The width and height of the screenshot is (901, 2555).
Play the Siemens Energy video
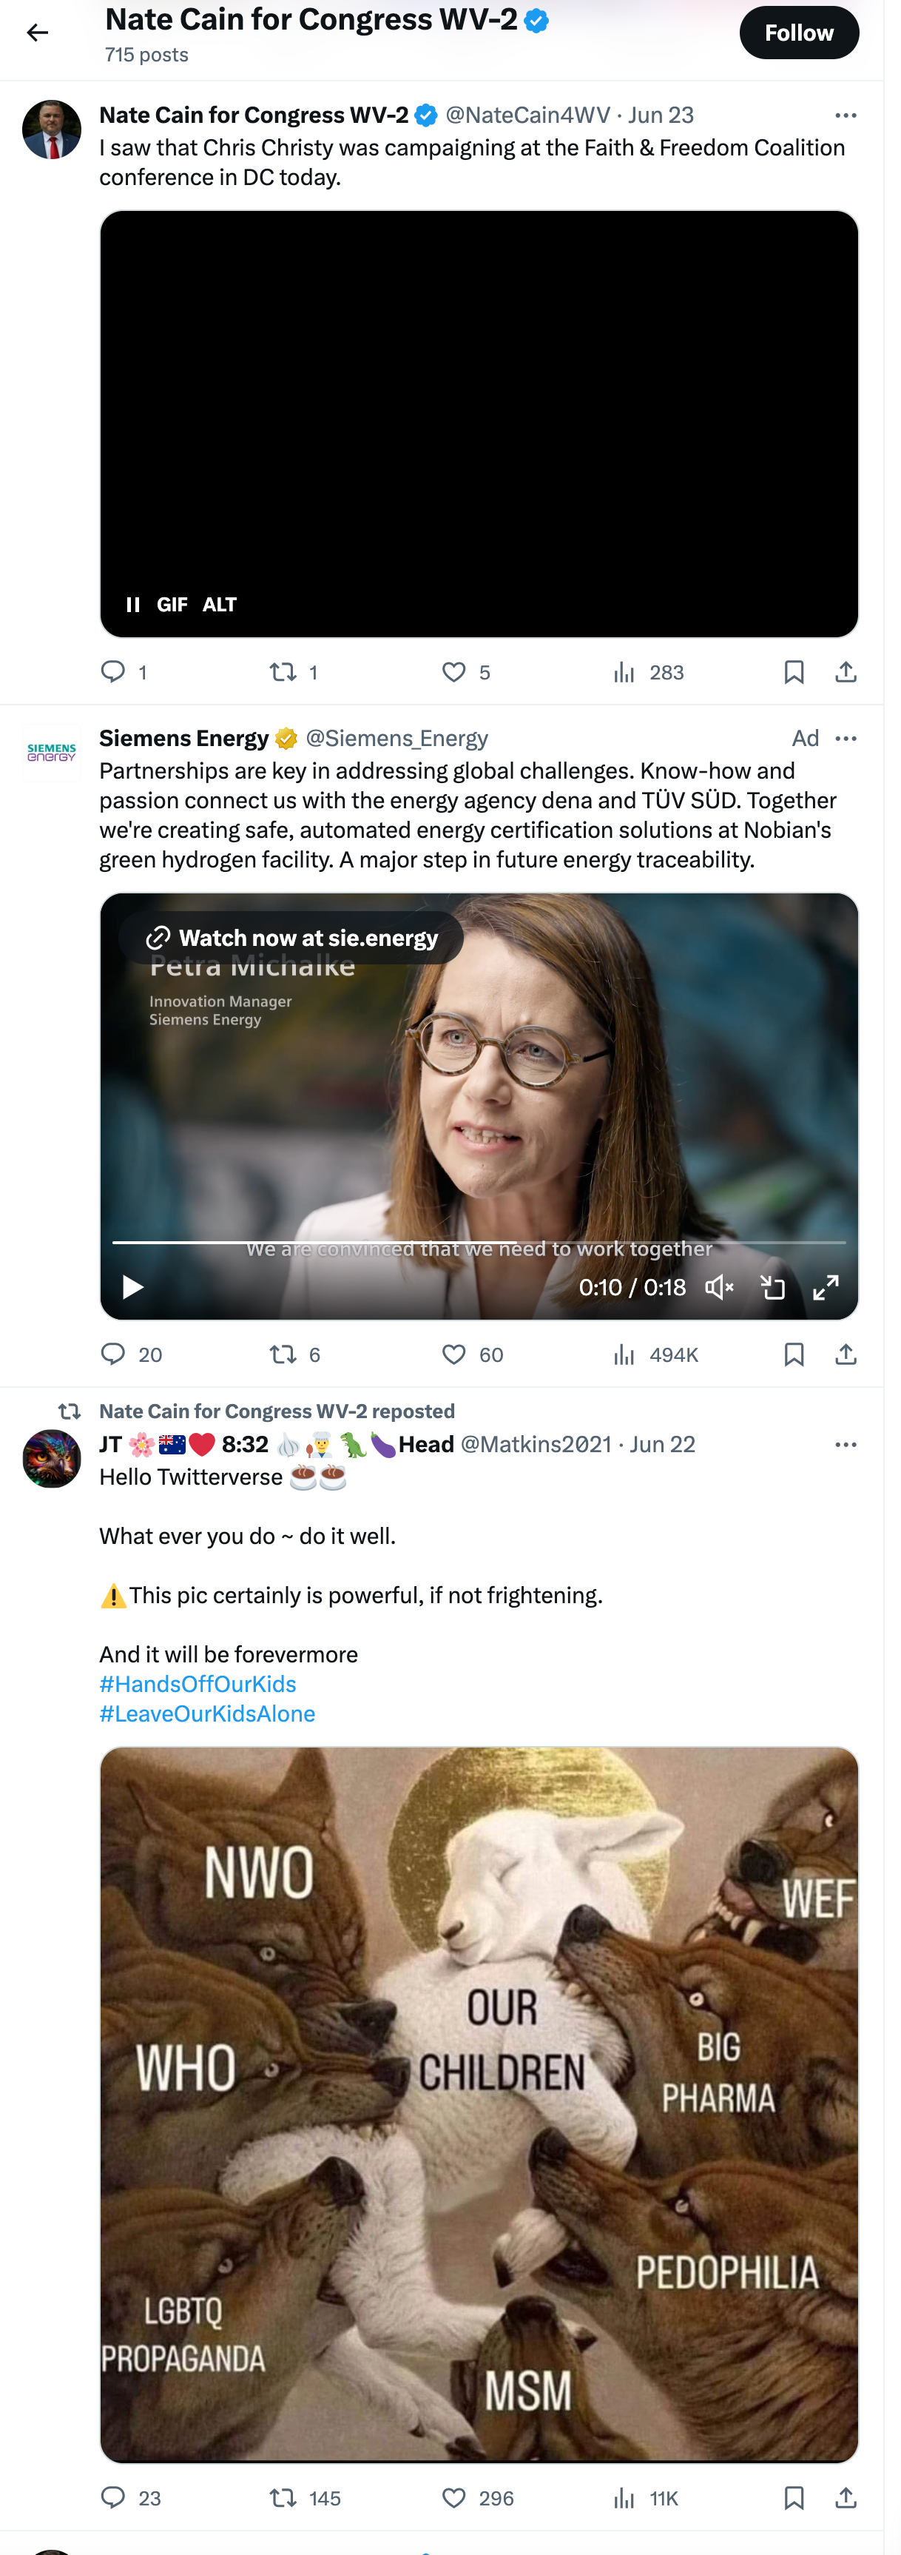pos(133,1287)
